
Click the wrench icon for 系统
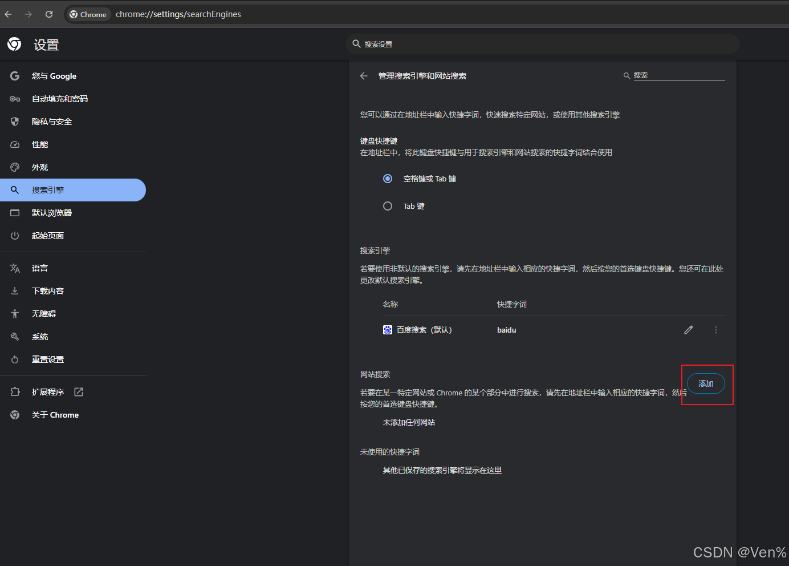(15, 337)
